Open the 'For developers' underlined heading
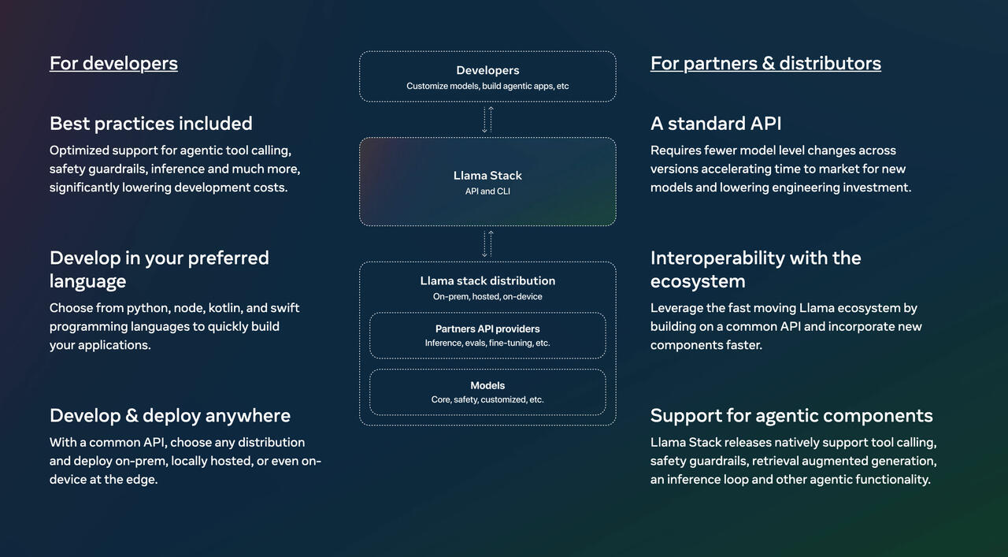1008x557 pixels. click(113, 63)
